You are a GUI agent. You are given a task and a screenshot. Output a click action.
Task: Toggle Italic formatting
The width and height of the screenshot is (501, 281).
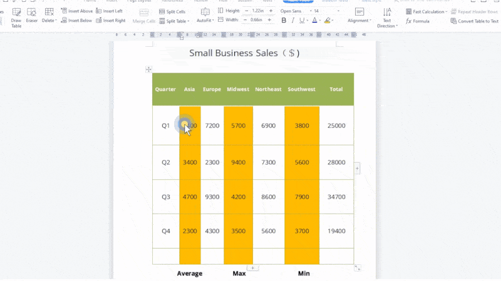(x=292, y=21)
